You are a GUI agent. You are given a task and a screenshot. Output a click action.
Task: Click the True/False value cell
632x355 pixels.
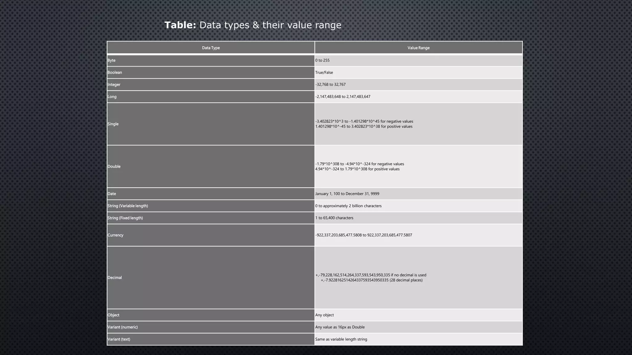(x=324, y=72)
